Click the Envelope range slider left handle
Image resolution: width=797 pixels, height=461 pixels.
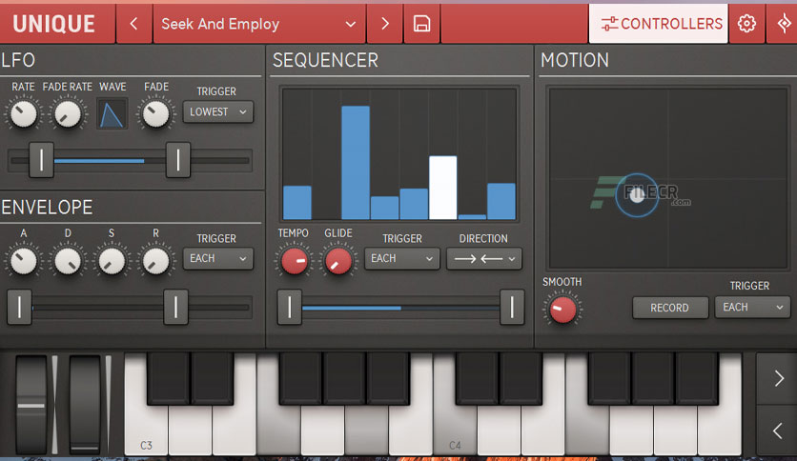[19, 307]
